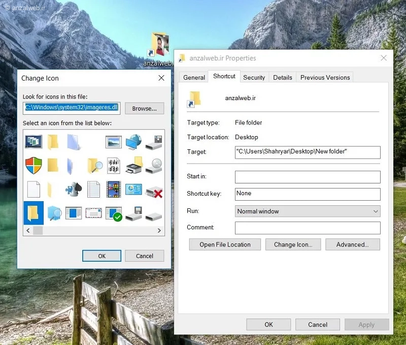This screenshot has width=406, height=345.
Task: Select the chess pawn games icon
Action: pos(74,189)
